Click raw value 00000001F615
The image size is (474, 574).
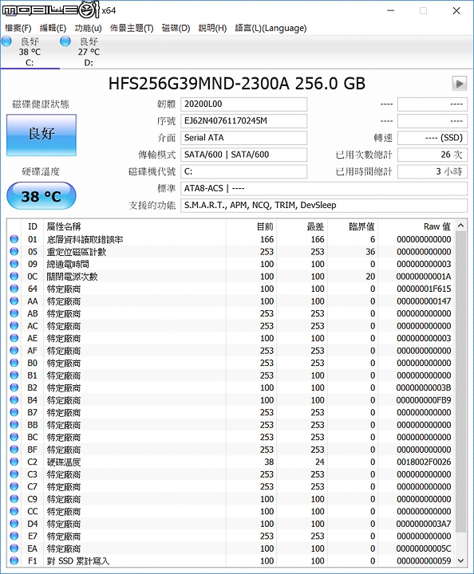(424, 289)
